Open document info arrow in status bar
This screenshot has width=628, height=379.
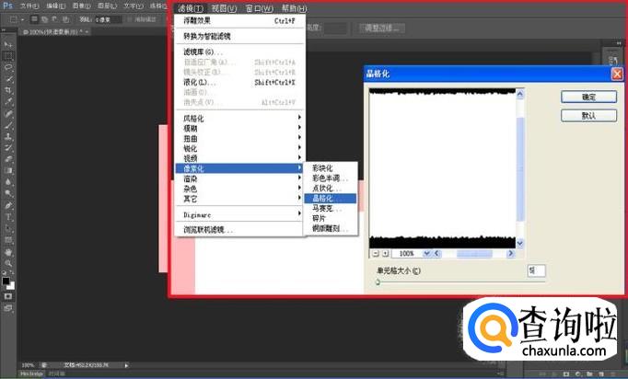click(126, 365)
